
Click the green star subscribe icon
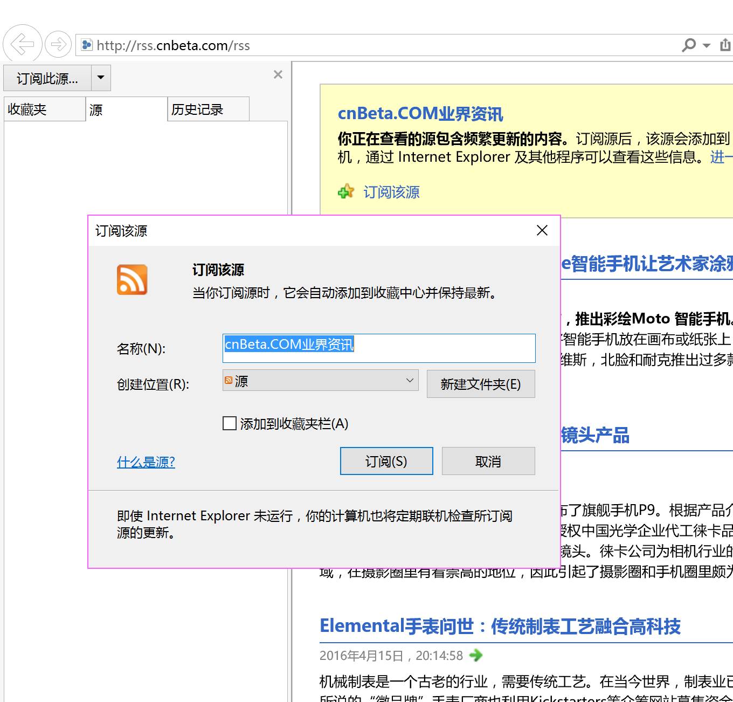coord(346,191)
